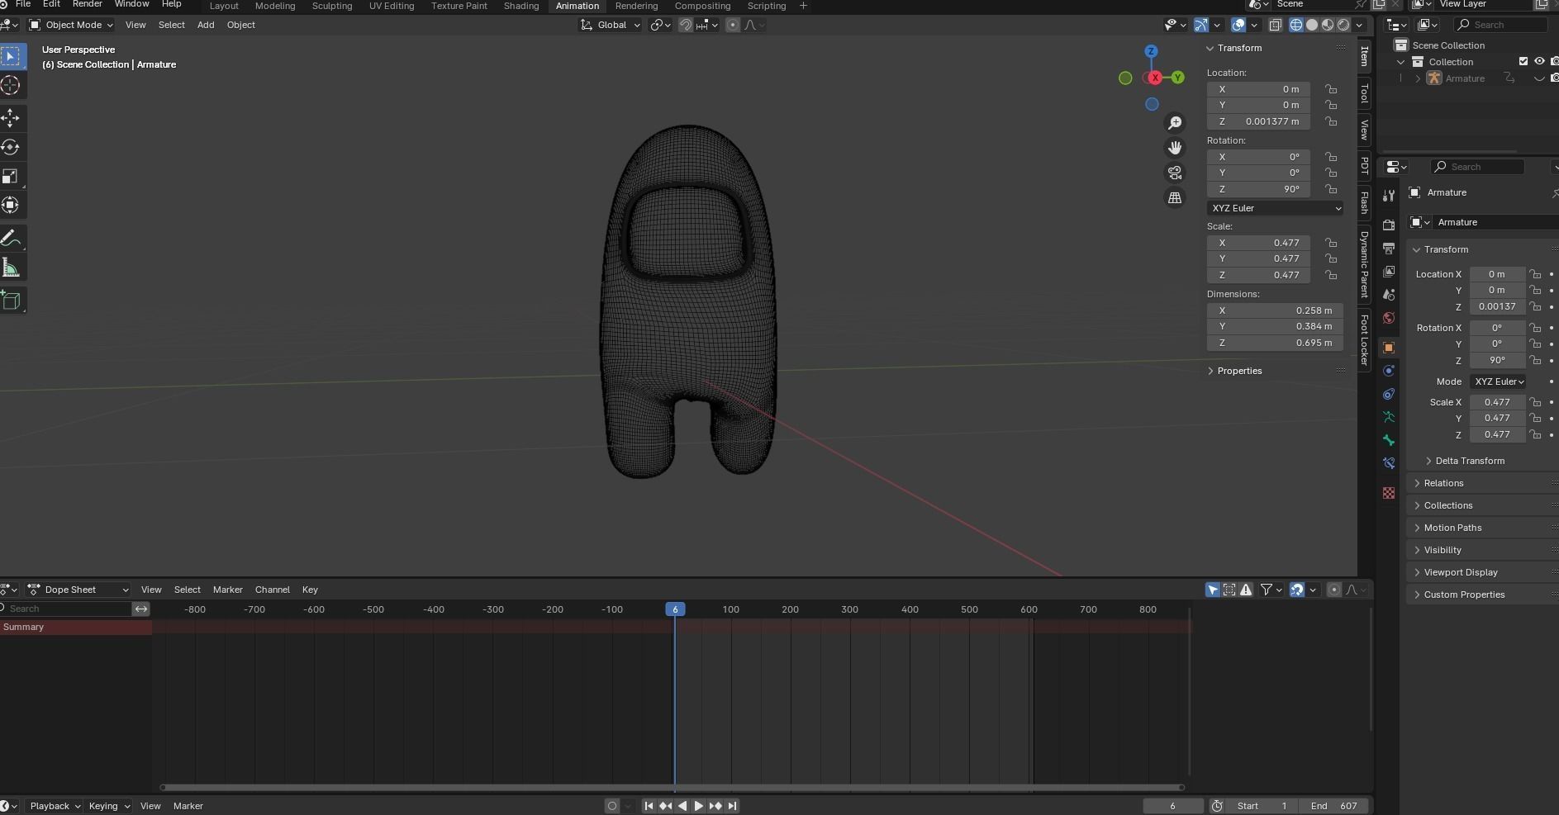Open the Armature data properties tab

point(1389,417)
